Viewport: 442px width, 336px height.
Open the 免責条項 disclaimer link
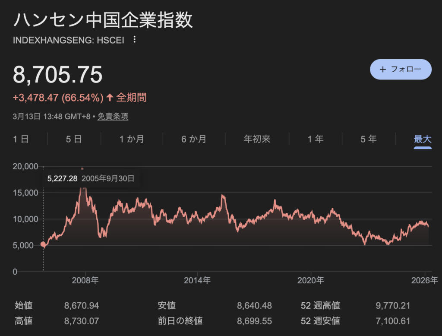pyautogui.click(x=113, y=117)
